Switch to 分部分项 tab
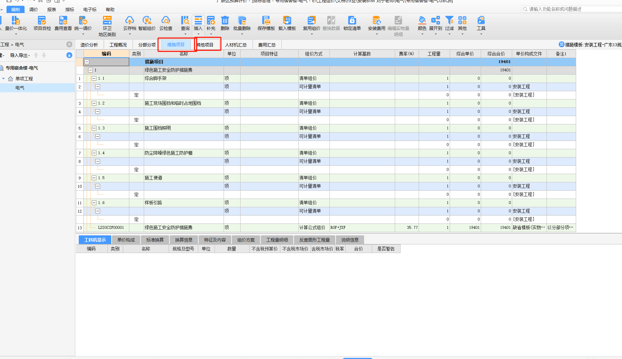The image size is (622, 359). tap(147, 45)
